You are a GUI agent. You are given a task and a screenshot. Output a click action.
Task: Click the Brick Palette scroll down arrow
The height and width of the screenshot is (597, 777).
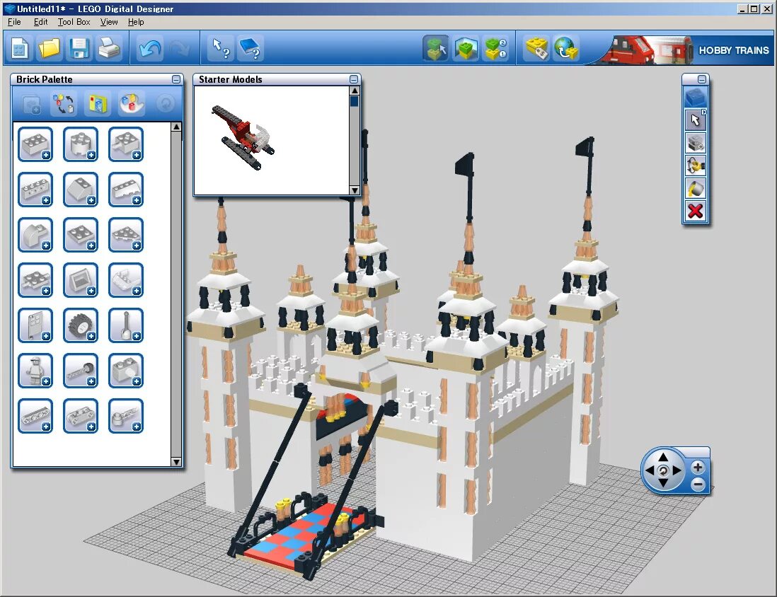[176, 462]
